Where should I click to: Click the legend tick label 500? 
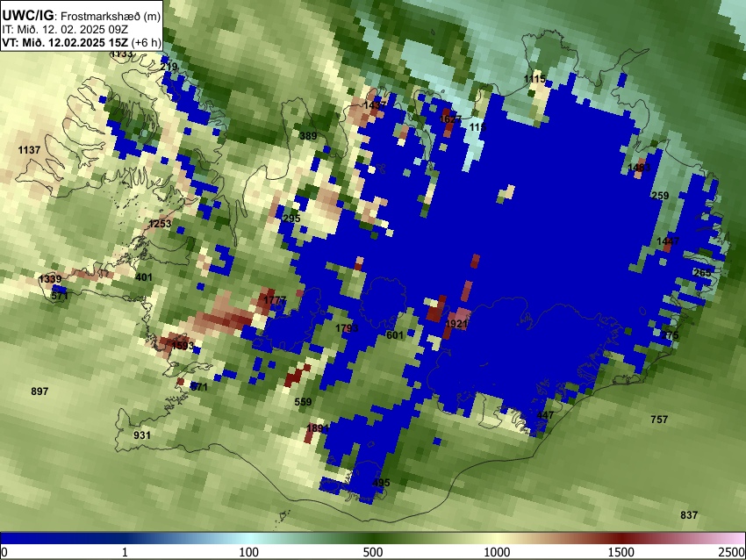point(372,552)
